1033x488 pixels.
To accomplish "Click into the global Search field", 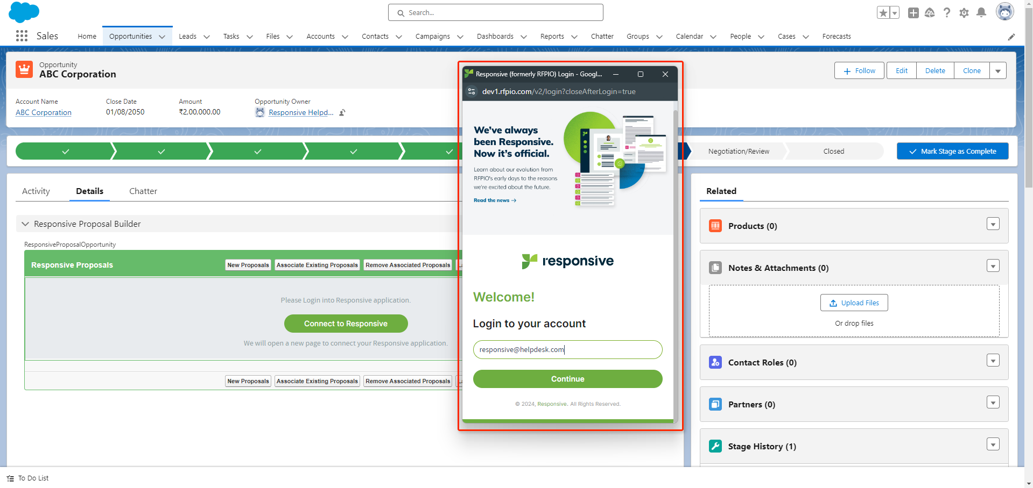I will [495, 12].
